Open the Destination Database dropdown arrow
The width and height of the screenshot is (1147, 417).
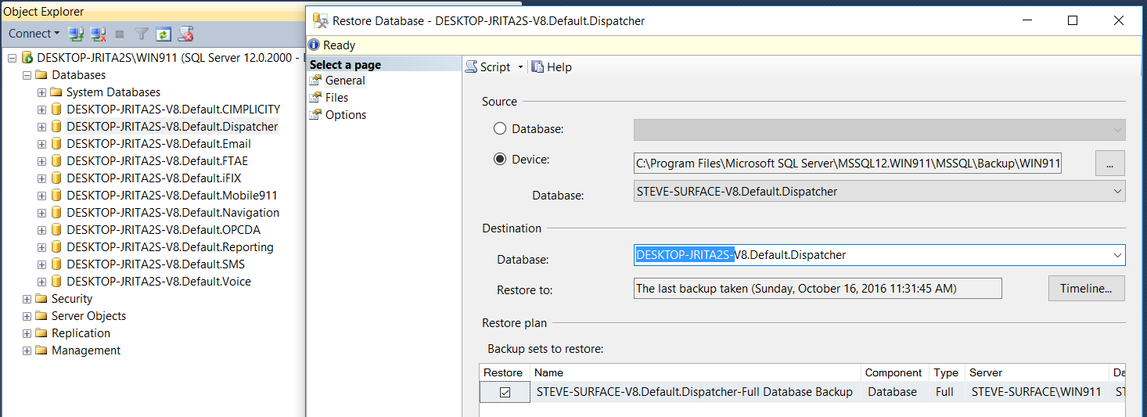click(x=1116, y=255)
